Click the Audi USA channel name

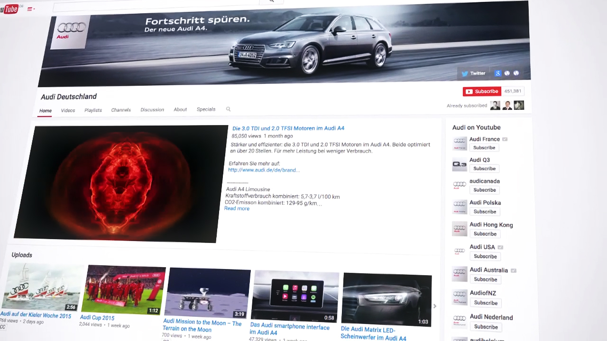click(482, 247)
